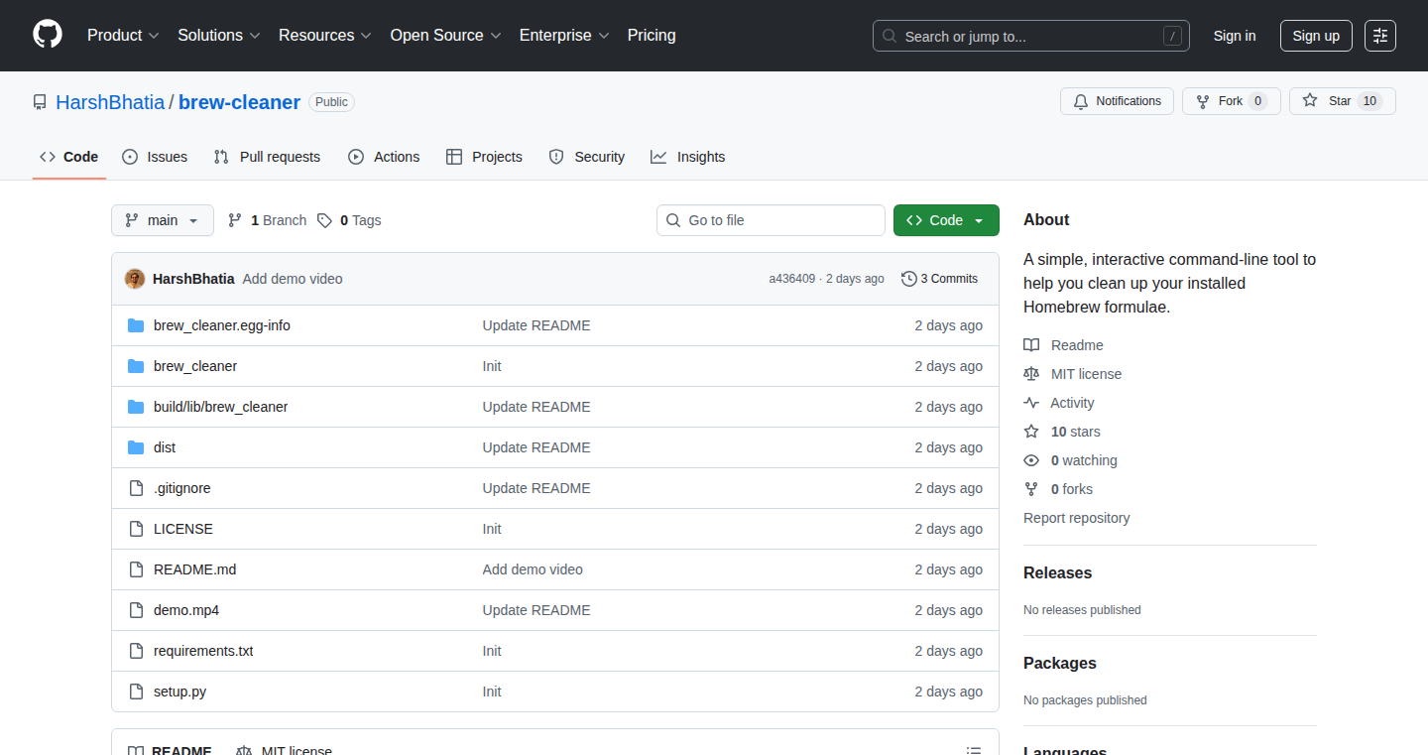The height and width of the screenshot is (755, 1428).
Task: Open the Product dropdown menu
Action: [x=123, y=35]
